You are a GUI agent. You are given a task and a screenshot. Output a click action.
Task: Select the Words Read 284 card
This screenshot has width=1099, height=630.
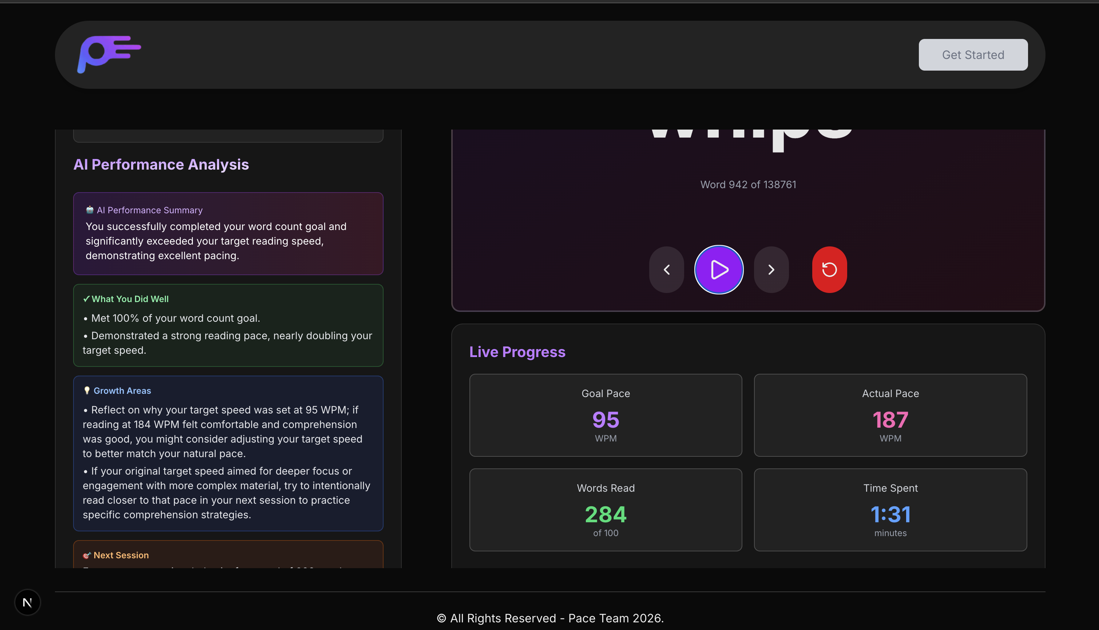(606, 510)
